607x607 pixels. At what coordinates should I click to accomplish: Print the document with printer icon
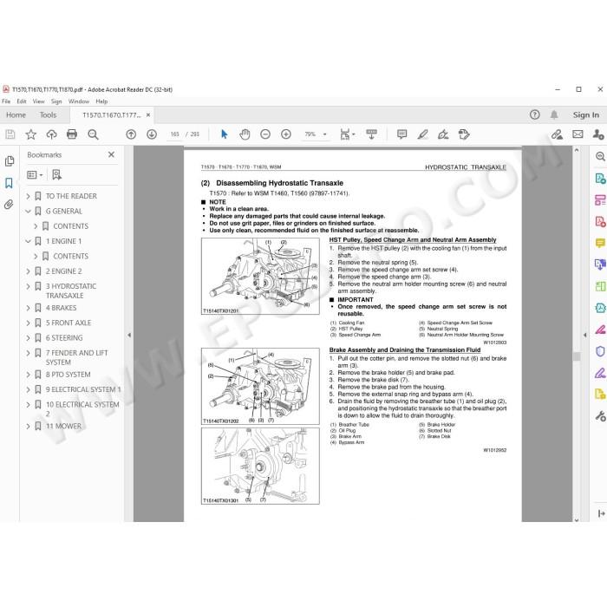(72, 134)
